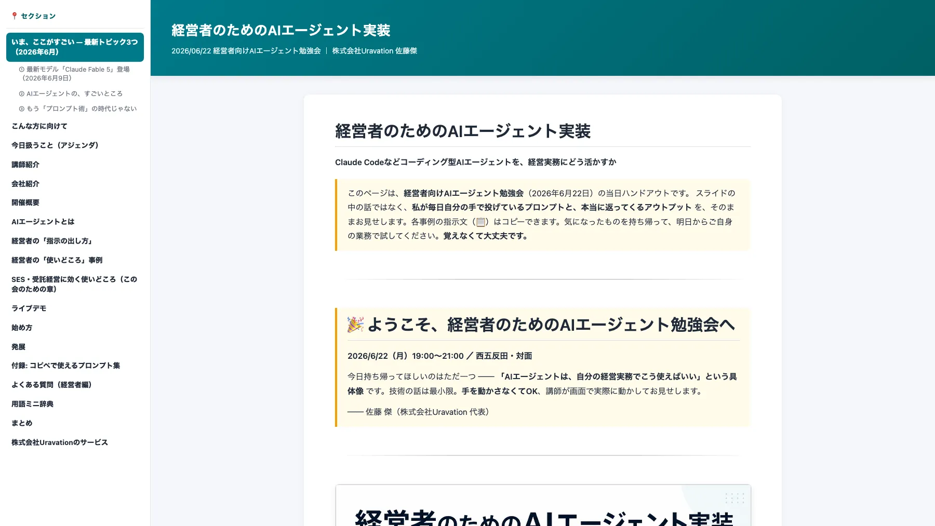Click the red pin icon beside セクション
The image size is (935, 526).
[x=15, y=16]
